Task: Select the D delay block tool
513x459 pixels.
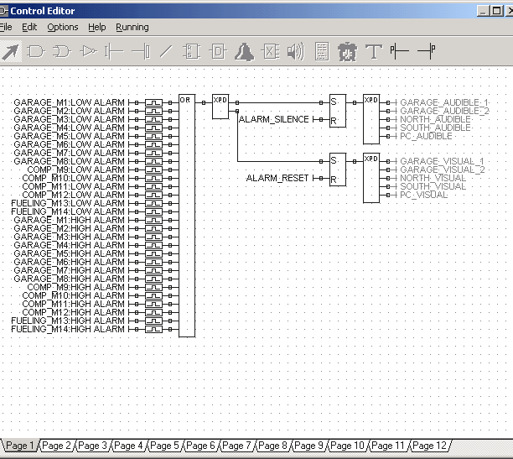Action: 218,52
